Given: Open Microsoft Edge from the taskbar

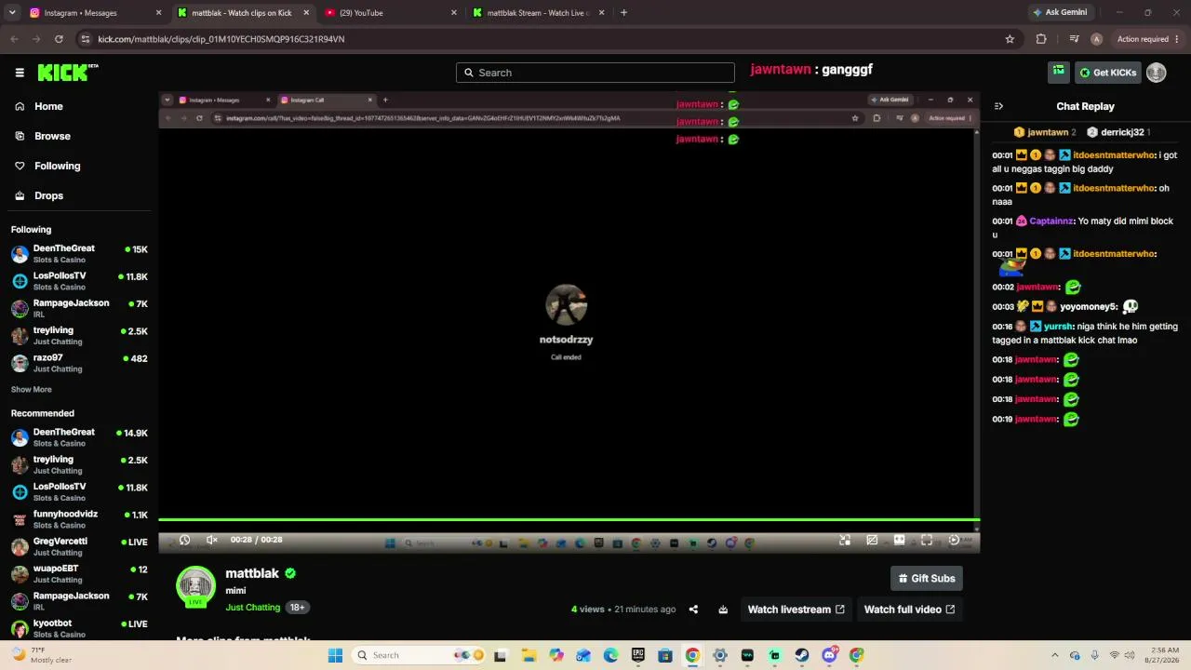Looking at the screenshot, I should pos(610,655).
